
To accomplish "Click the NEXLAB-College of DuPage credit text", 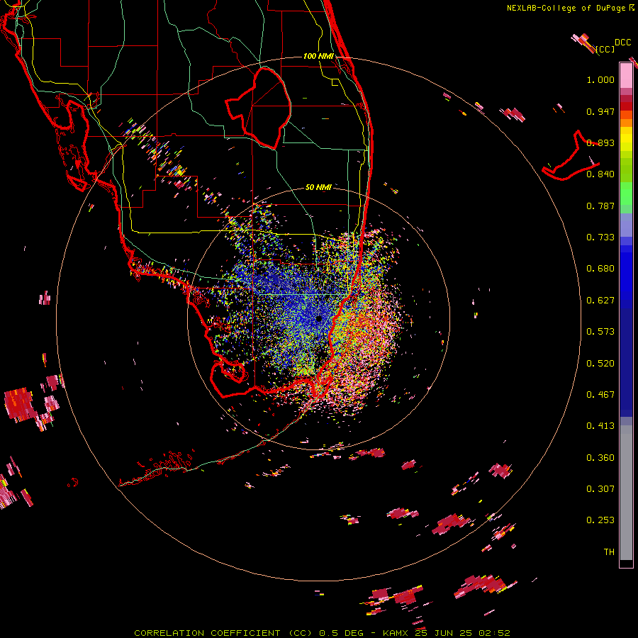I will [566, 8].
